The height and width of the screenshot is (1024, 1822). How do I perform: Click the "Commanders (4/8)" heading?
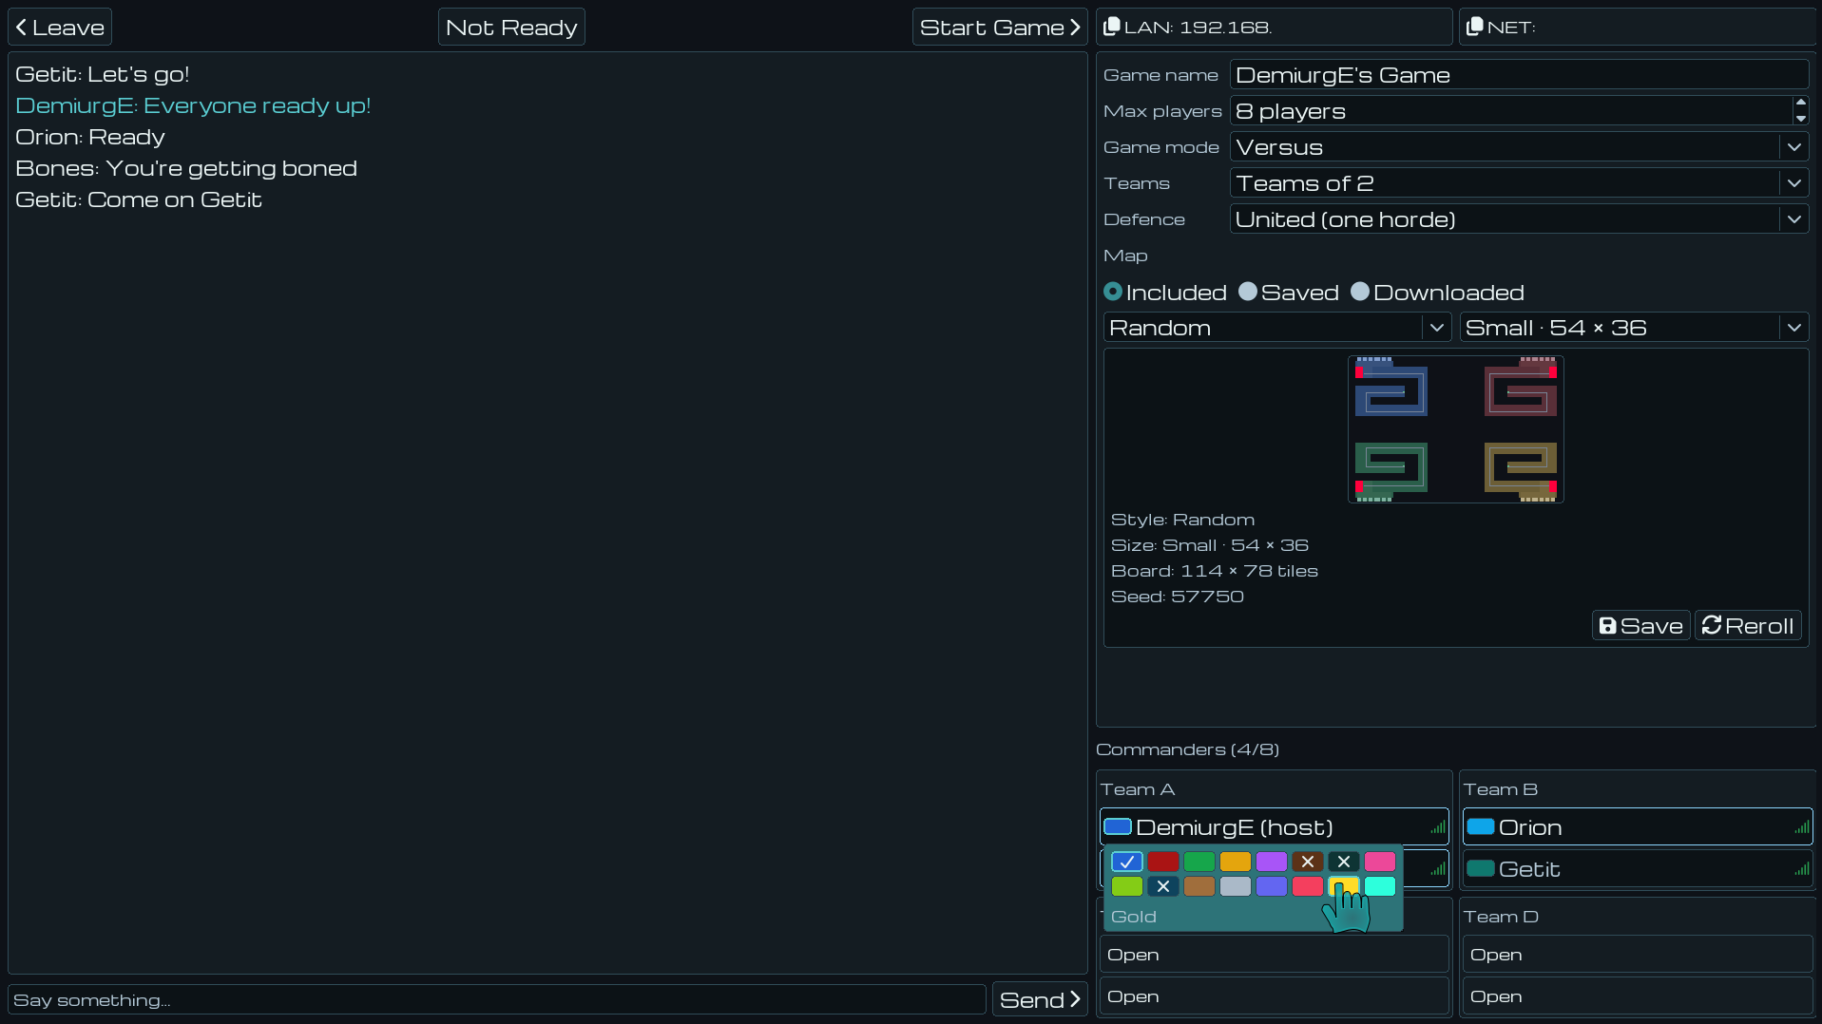coord(1188,749)
